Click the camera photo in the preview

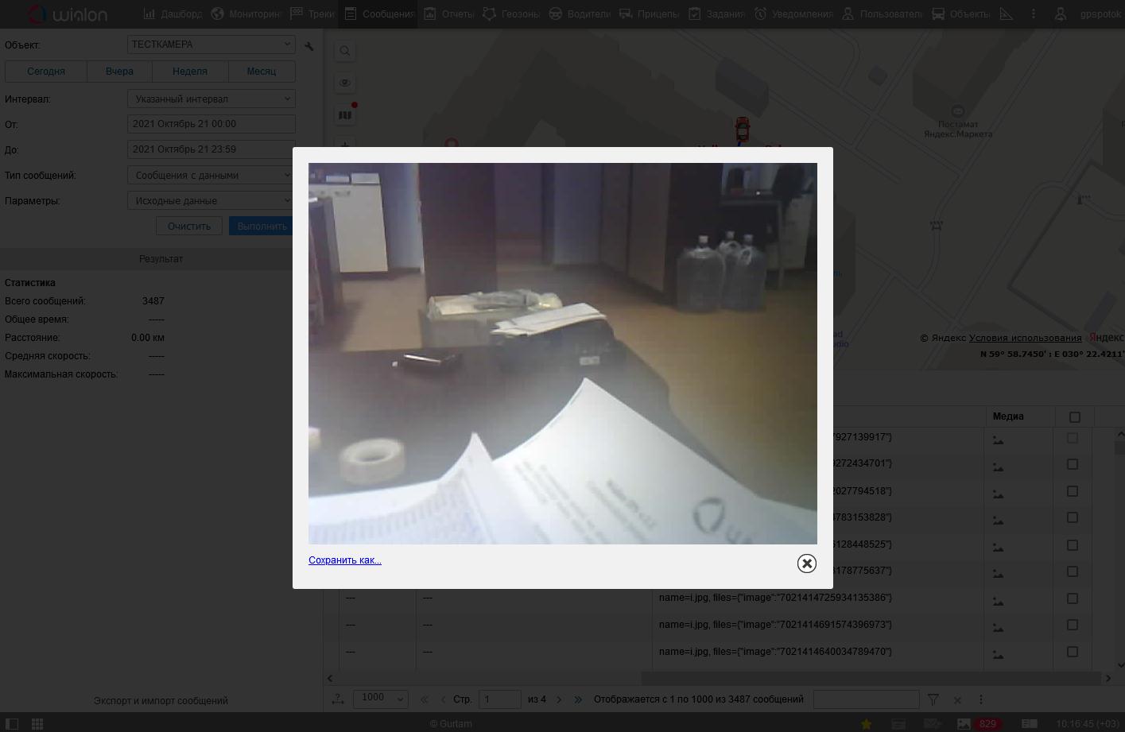(562, 354)
